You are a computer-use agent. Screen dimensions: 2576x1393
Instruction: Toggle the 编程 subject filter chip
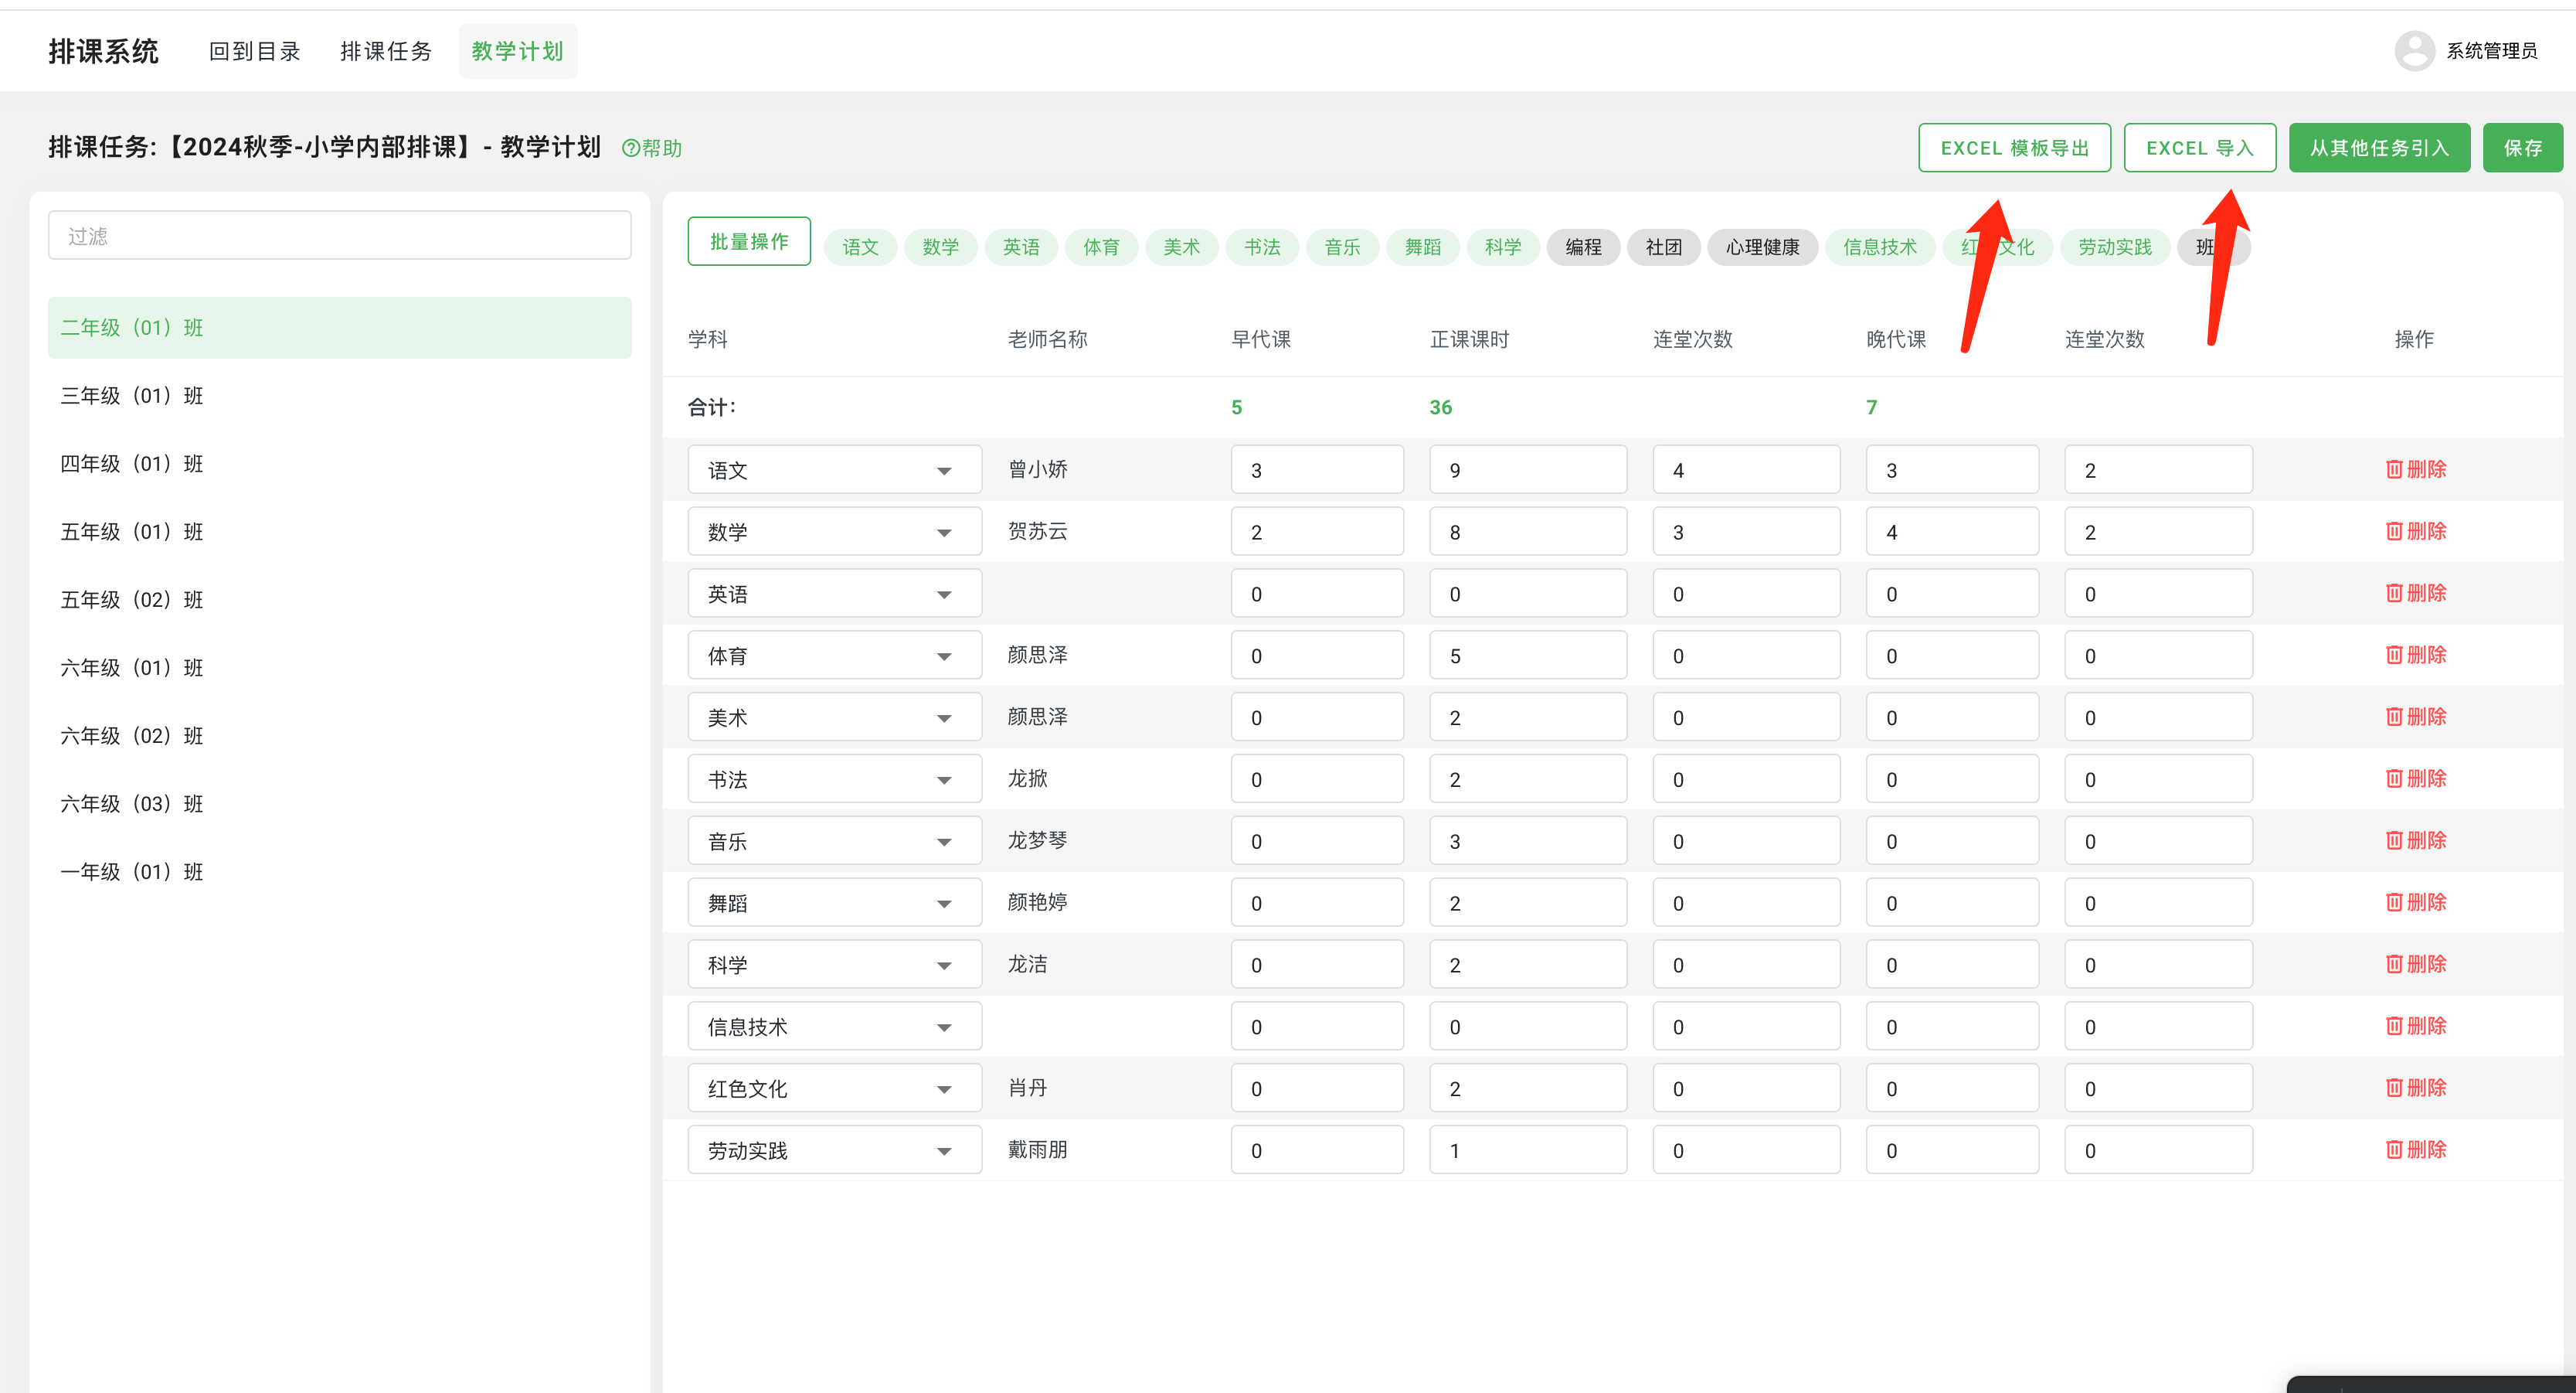tap(1583, 247)
